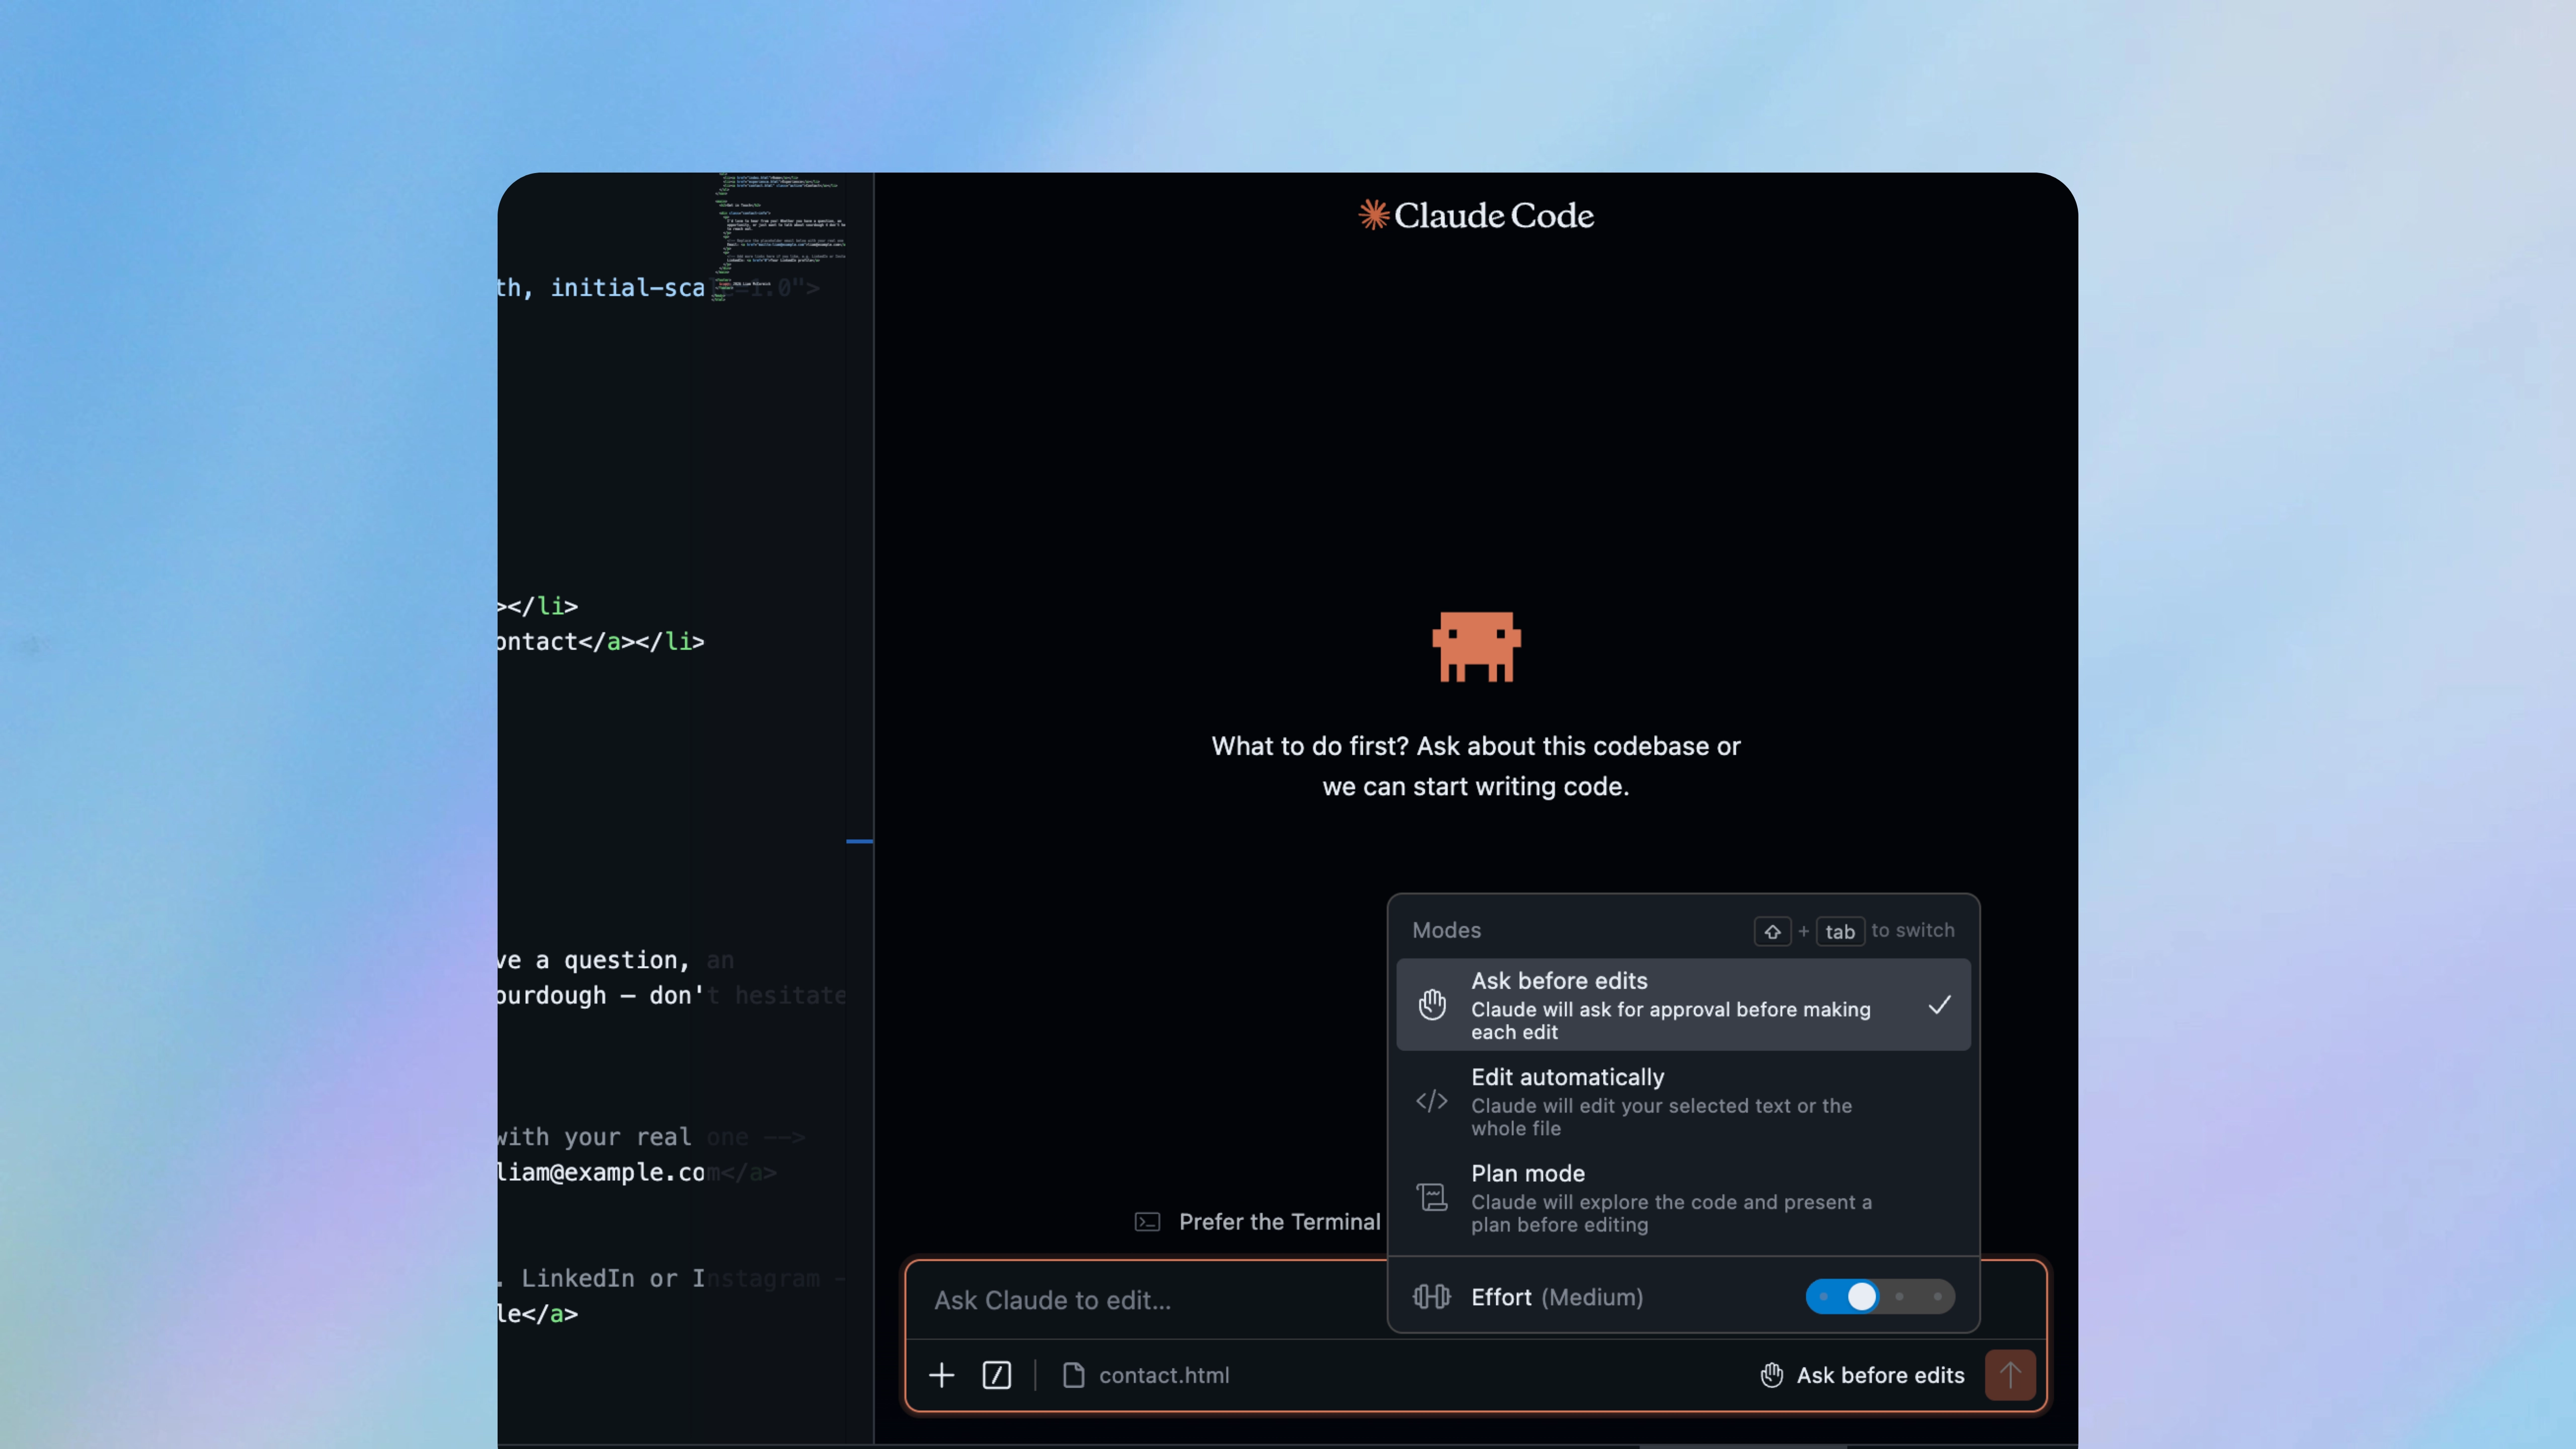The width and height of the screenshot is (2576, 1449).
Task: Click the orange send arrow button
Action: [x=2010, y=1375]
